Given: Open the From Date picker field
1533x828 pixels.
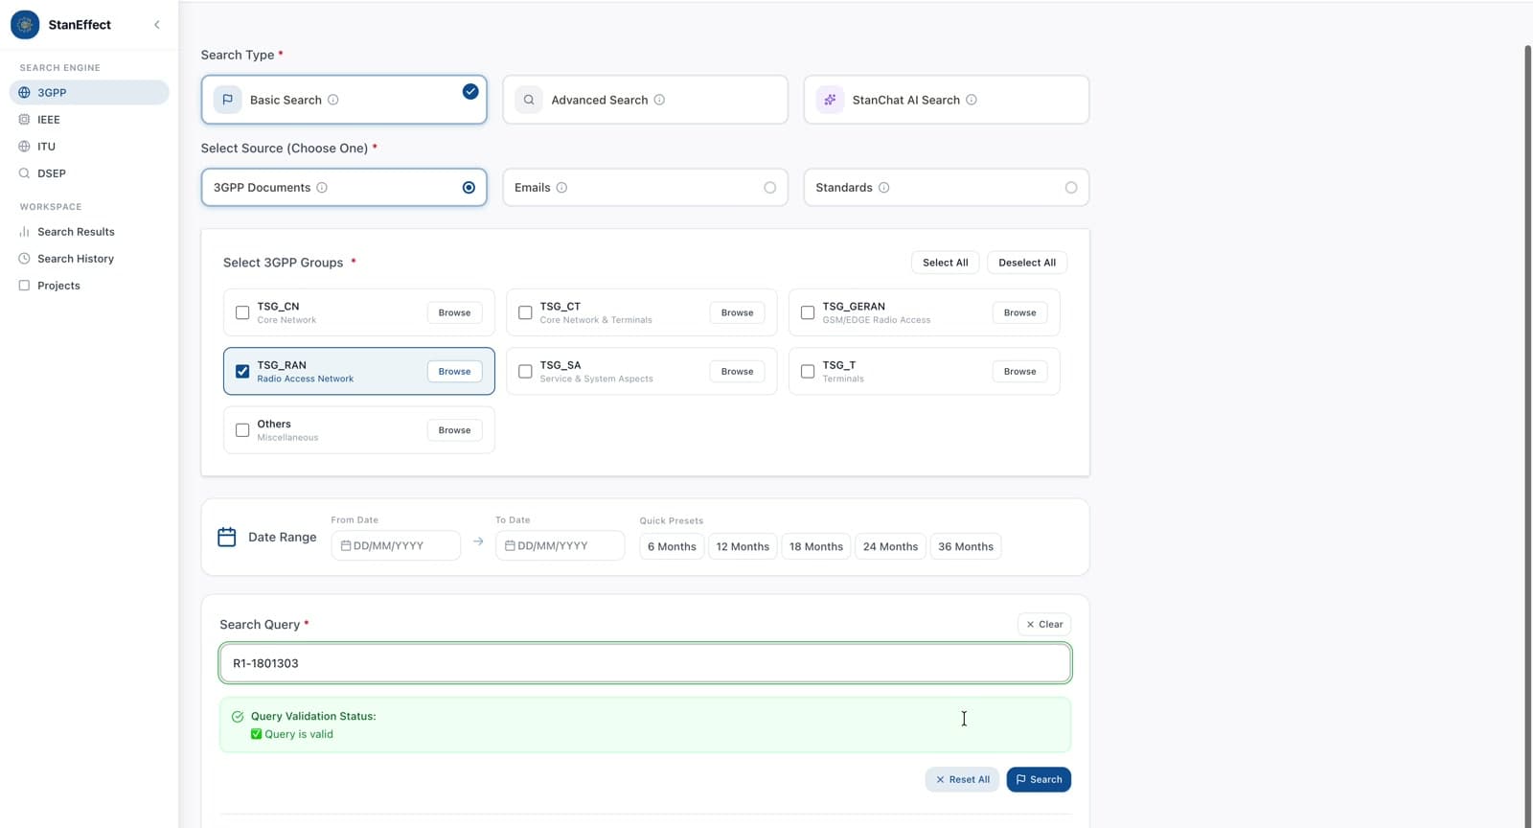Looking at the screenshot, I should click(396, 545).
